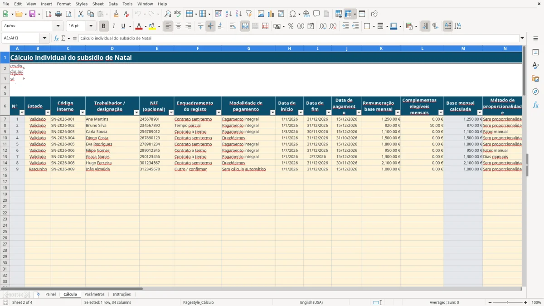The height and width of the screenshot is (306, 544).
Task: Select row 10 header
Action: click(5, 138)
